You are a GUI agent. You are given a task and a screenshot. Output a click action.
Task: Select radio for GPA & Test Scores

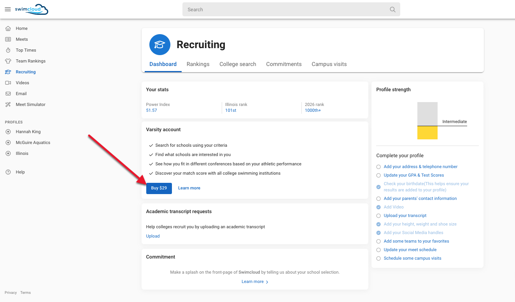[378, 175]
